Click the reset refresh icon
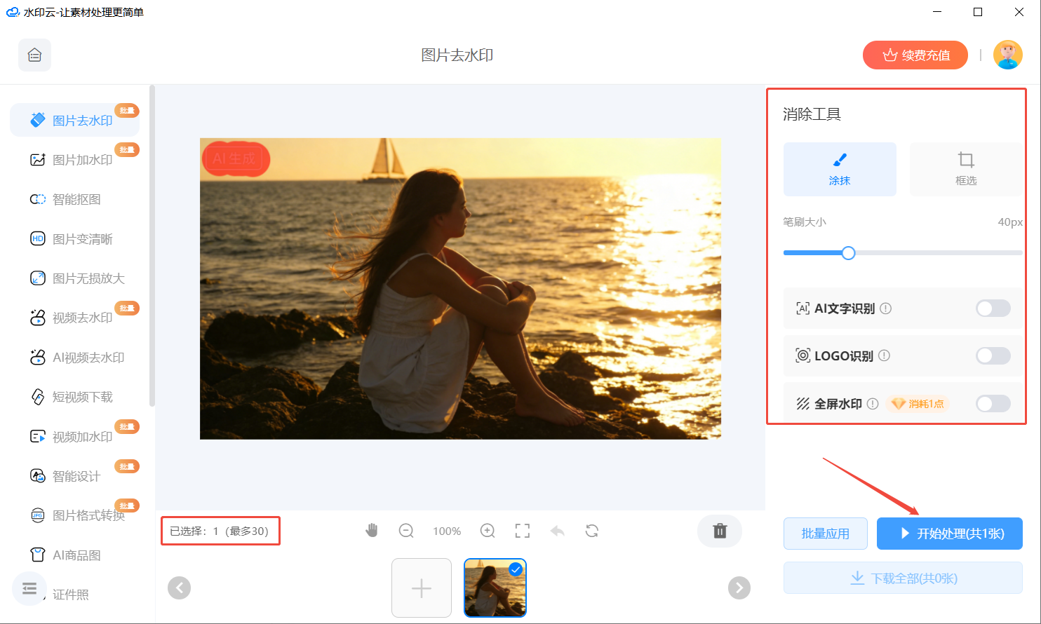Viewport: 1041px width, 624px height. (x=592, y=531)
